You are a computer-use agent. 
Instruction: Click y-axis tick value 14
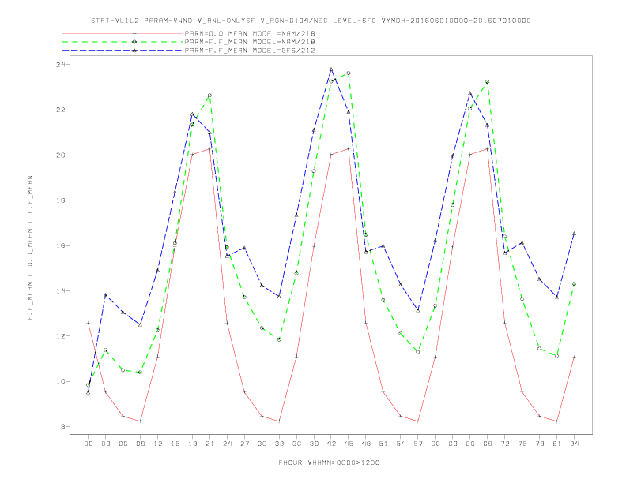[x=61, y=291]
